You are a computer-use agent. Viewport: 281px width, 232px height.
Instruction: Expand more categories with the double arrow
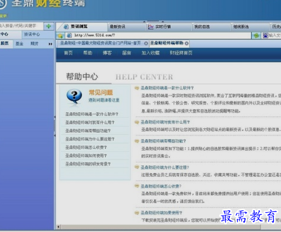pos(51,44)
